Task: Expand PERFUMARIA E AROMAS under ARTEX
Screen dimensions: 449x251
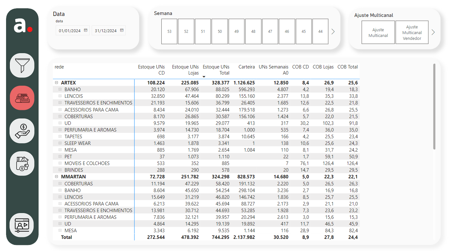Action: coord(60,130)
